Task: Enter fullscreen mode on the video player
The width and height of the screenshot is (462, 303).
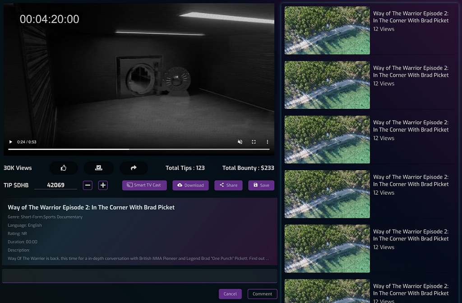Action: 254,142
